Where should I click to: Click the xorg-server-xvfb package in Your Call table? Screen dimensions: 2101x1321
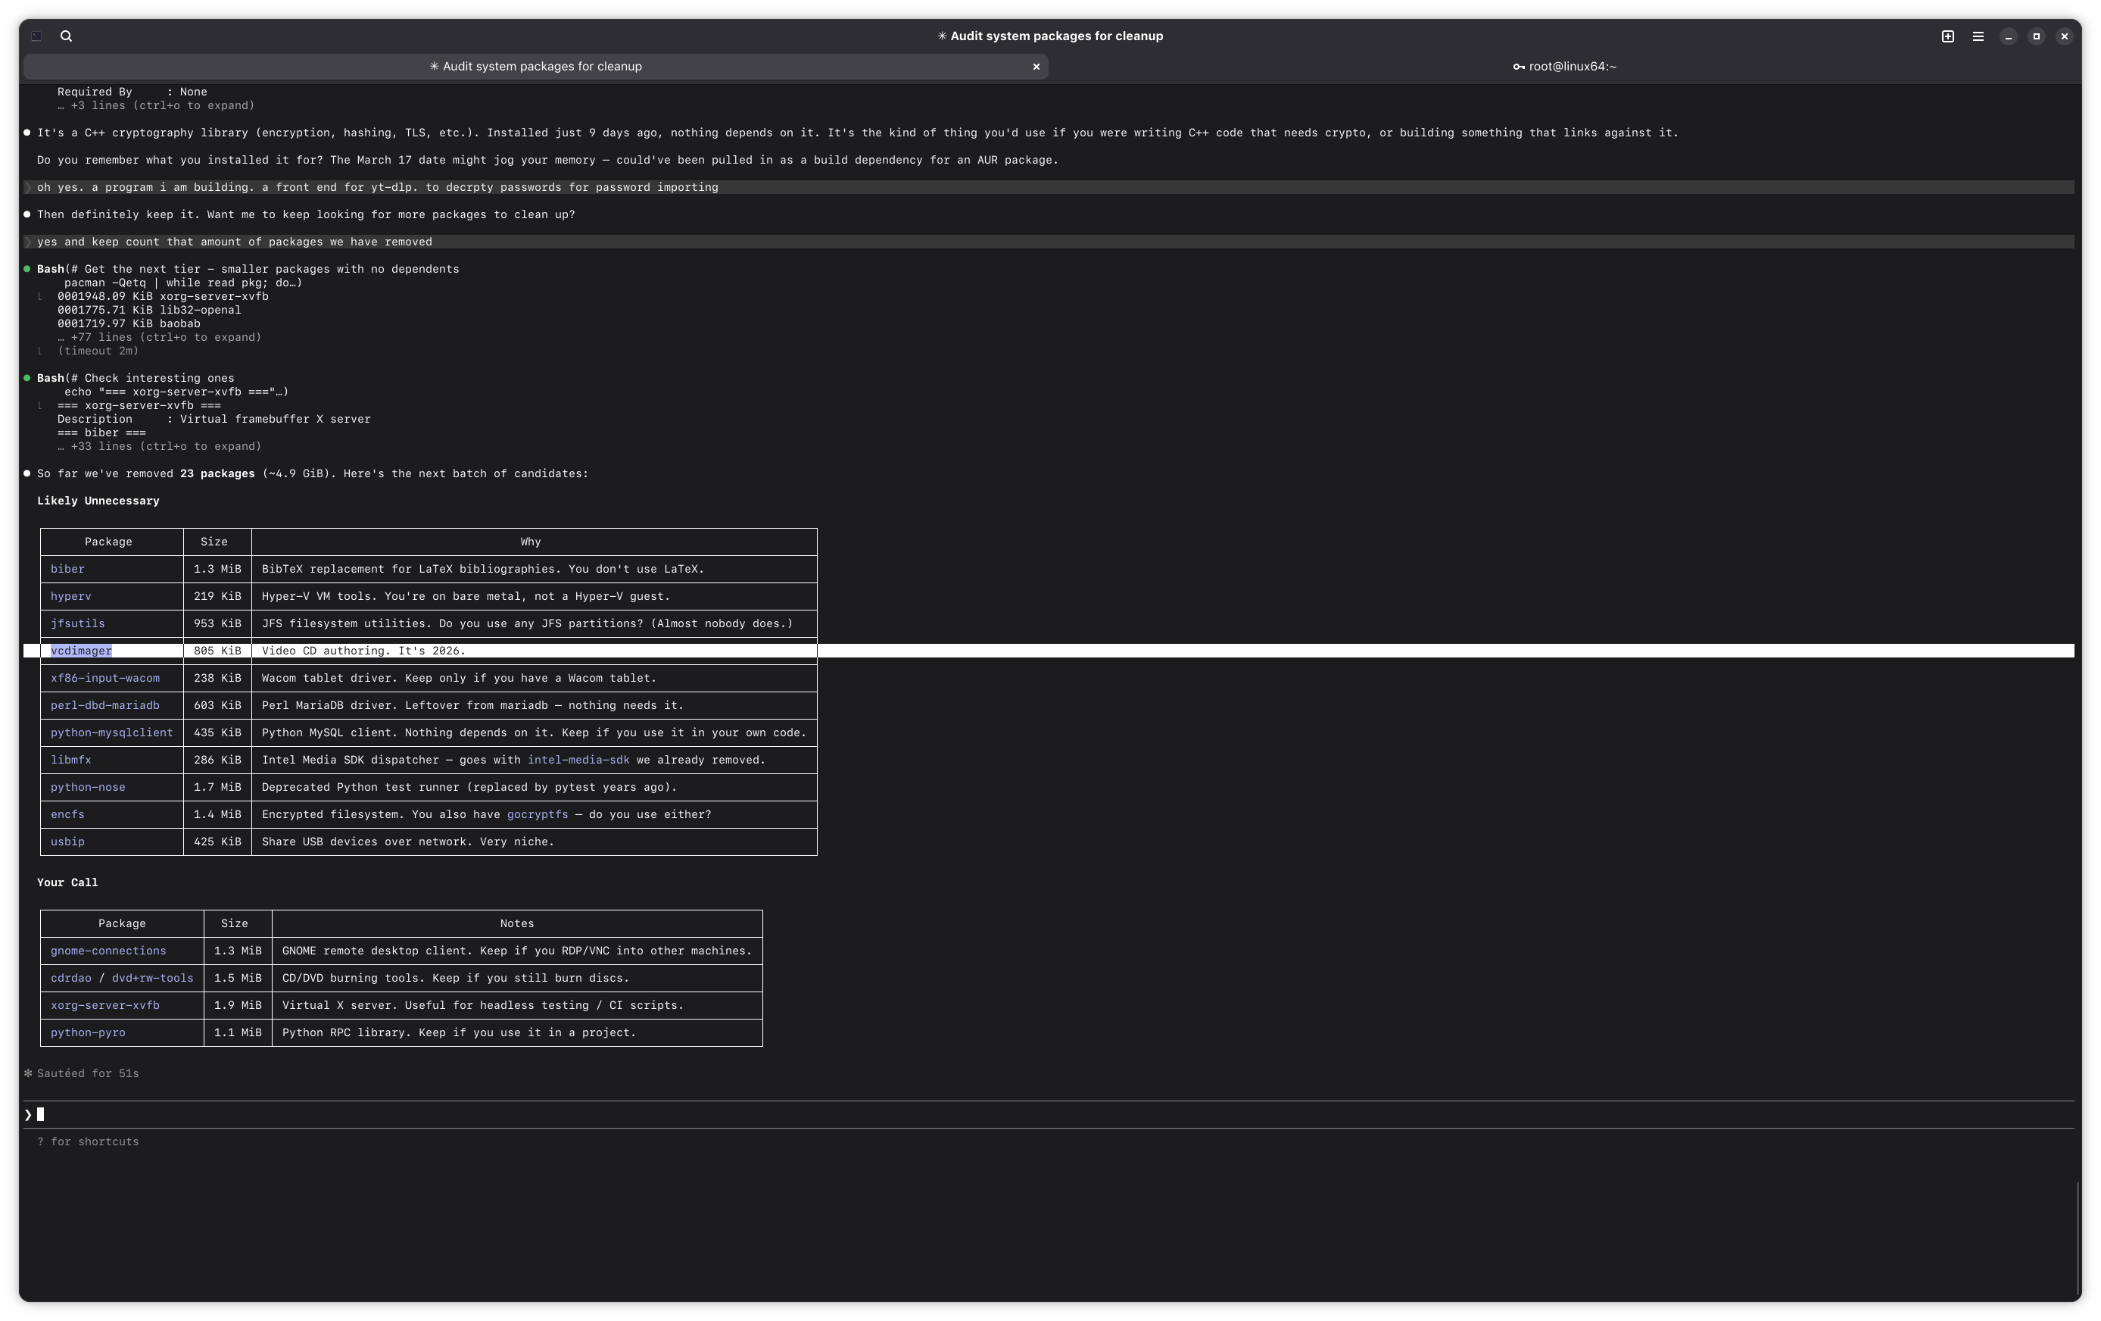(x=104, y=1005)
